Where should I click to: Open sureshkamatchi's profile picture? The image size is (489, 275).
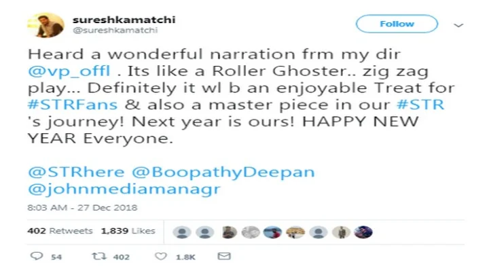coord(46,26)
